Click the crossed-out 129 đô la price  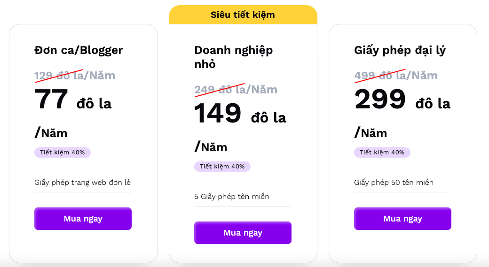click(x=74, y=76)
